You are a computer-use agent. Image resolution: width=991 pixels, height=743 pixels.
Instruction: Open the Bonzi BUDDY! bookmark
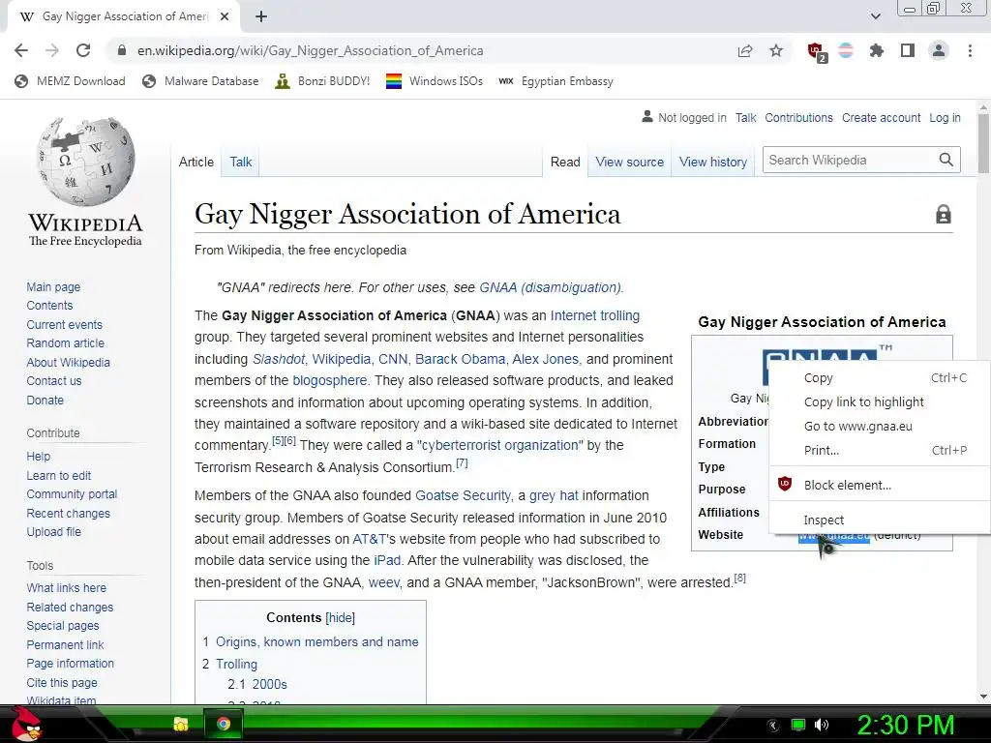(x=323, y=81)
